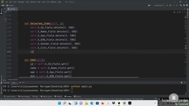This screenshot has width=189, height=106.
Task: Add a new terminal session tab
Action: [20, 82]
